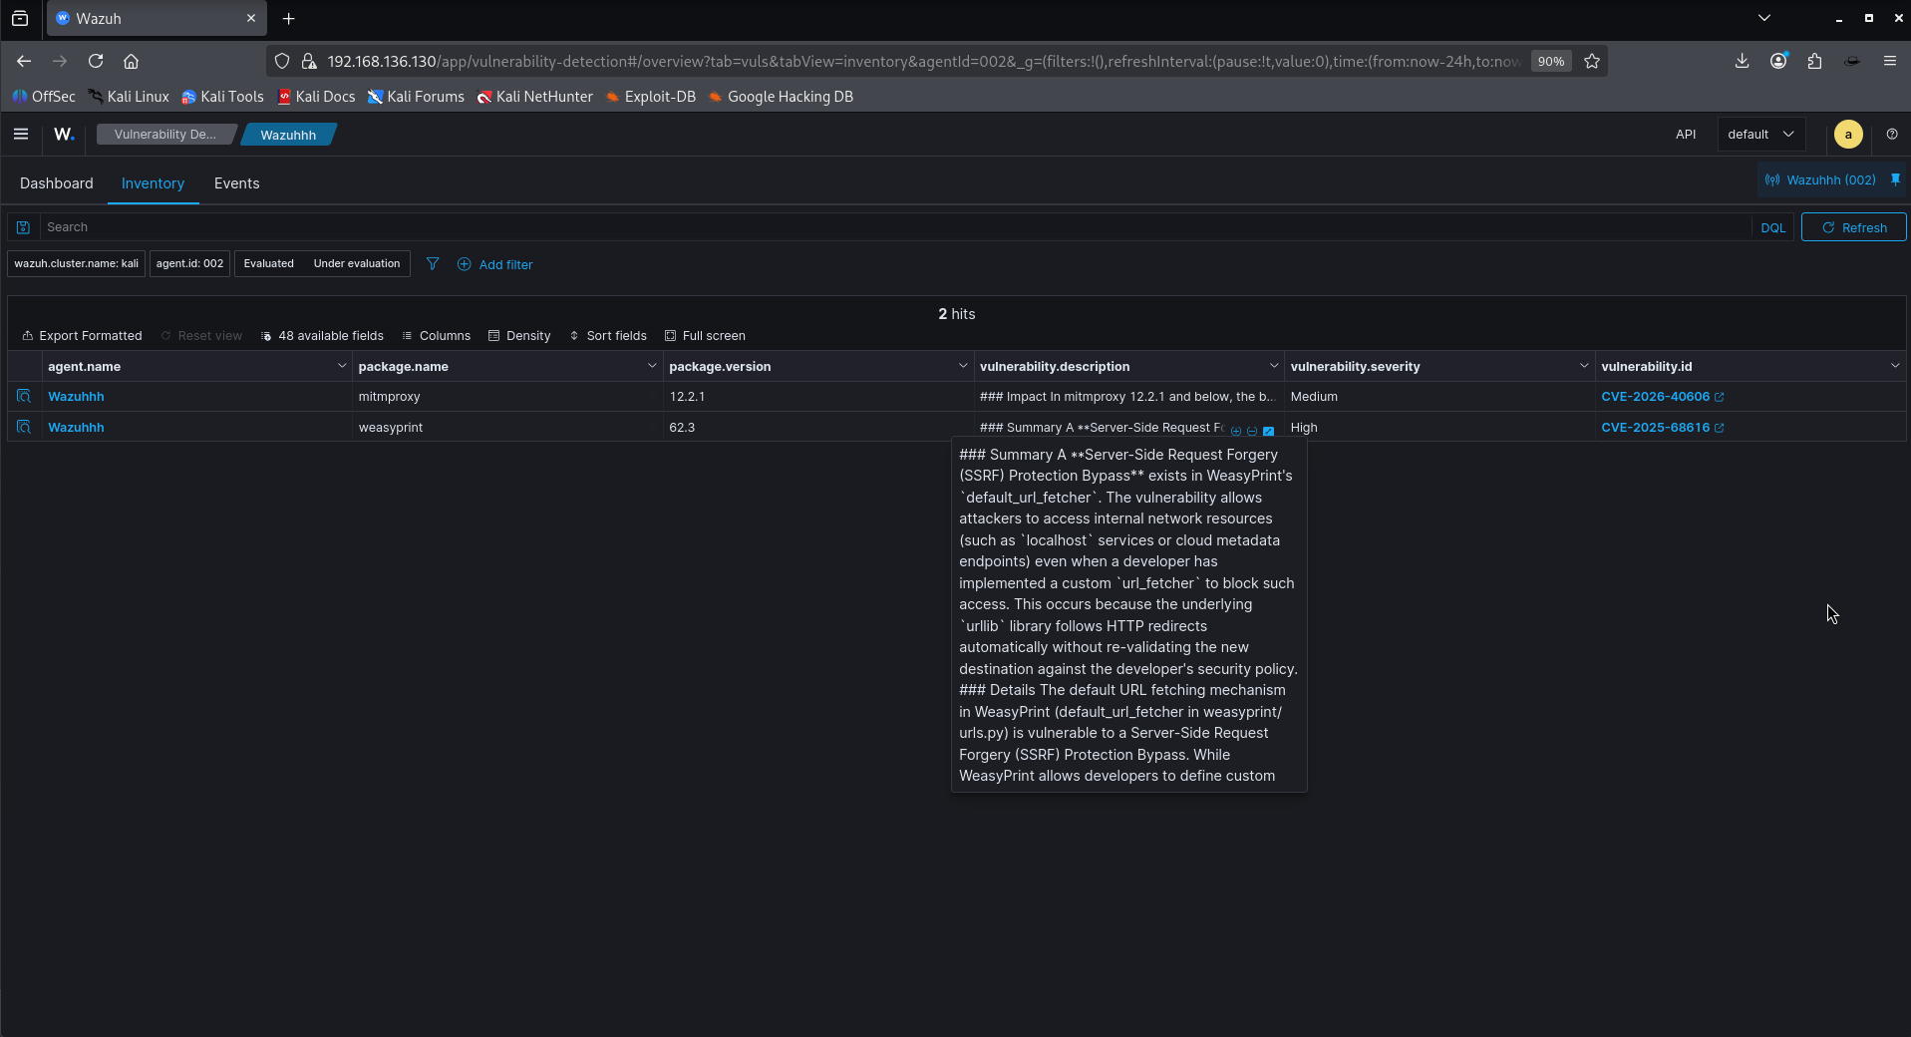Open the Exploit-DB bookmark
The image size is (1911, 1037).
point(651,97)
